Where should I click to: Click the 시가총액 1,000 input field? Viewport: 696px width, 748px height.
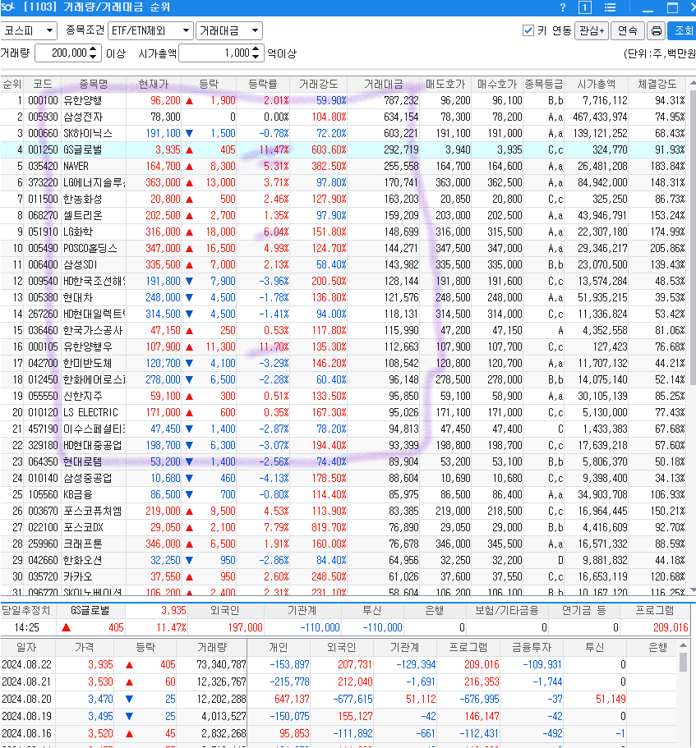215,53
